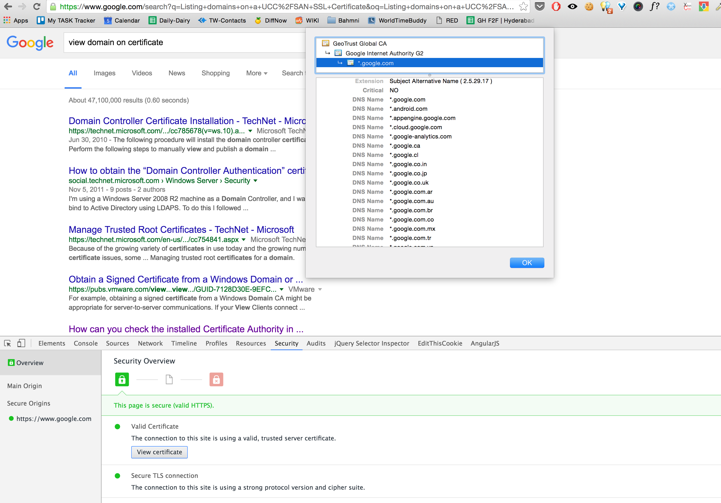Open the Pocket extension icon
This screenshot has height=503, width=721.
tap(540, 7)
